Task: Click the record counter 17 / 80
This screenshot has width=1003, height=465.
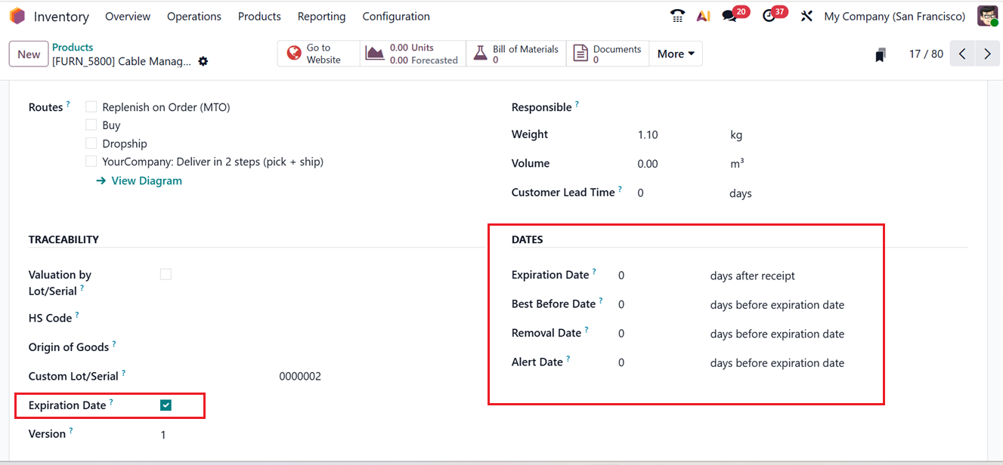Action: tap(926, 54)
